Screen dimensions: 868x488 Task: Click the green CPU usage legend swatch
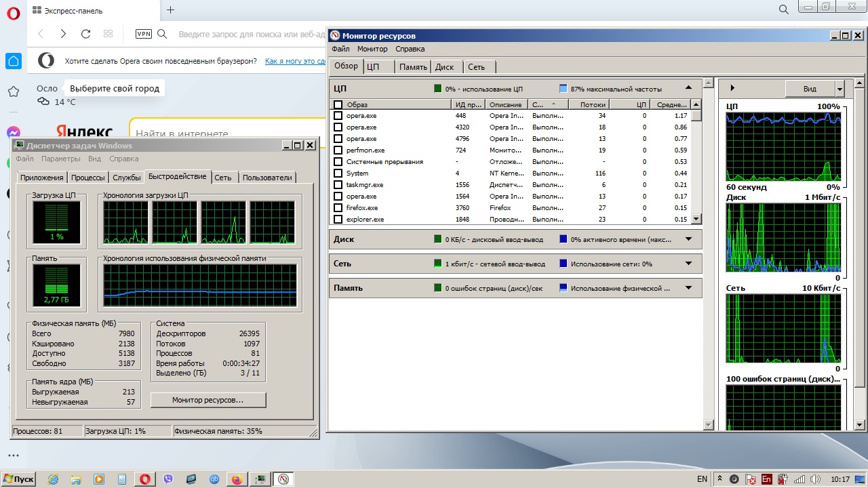pyautogui.click(x=437, y=89)
